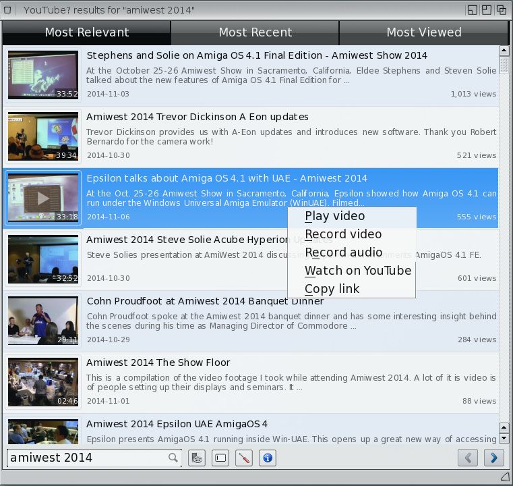Click the magnifier icon in the search box
Screen dimensions: 513x486
coord(173,458)
